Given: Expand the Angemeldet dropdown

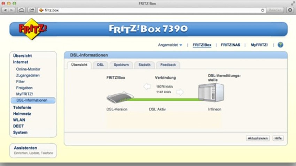Looking at the screenshot, I should coord(170,45).
